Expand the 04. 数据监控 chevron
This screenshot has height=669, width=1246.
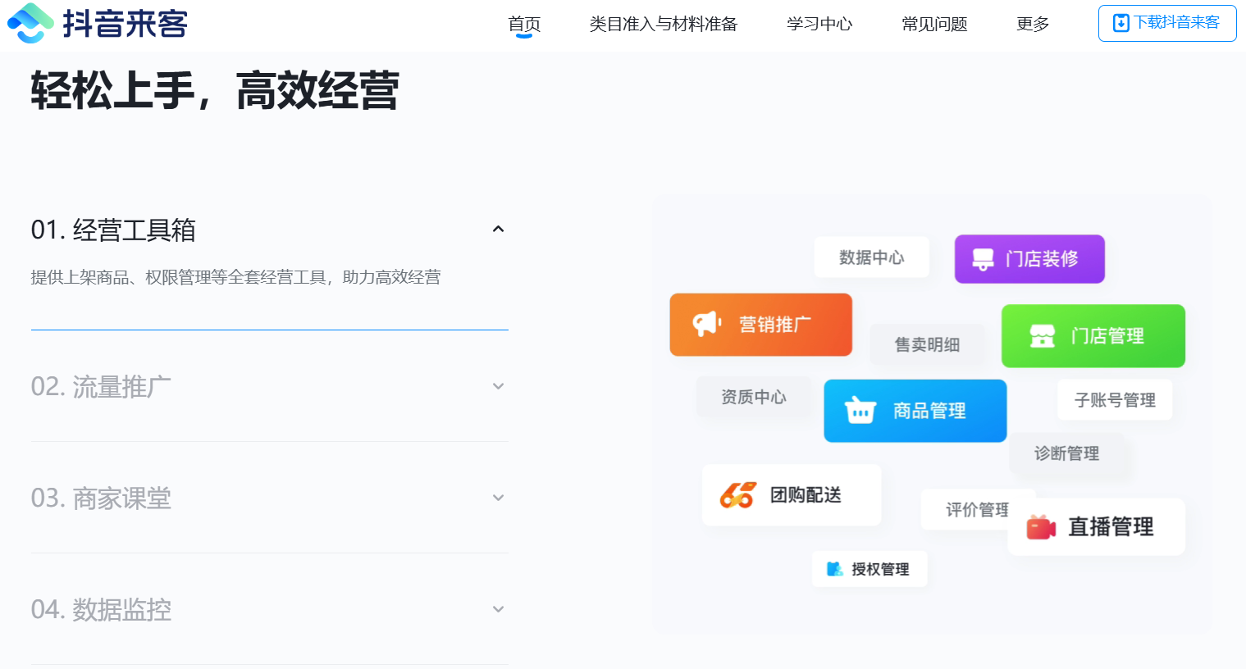(x=498, y=609)
